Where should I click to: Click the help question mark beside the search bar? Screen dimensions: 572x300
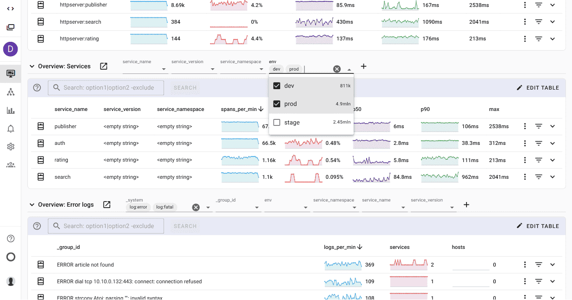pos(37,87)
